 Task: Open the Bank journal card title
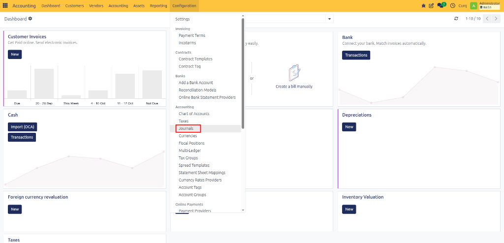pyautogui.click(x=347, y=37)
